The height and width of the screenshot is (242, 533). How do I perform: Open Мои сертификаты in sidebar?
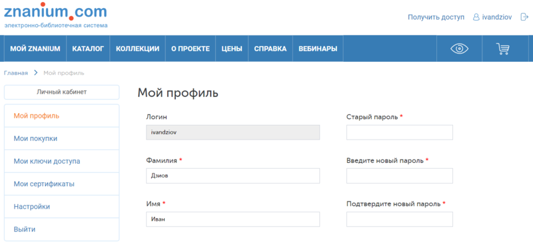(61, 184)
